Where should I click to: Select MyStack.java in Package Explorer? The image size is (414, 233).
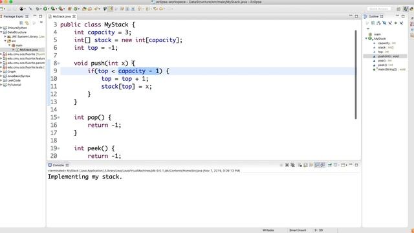click(x=28, y=50)
